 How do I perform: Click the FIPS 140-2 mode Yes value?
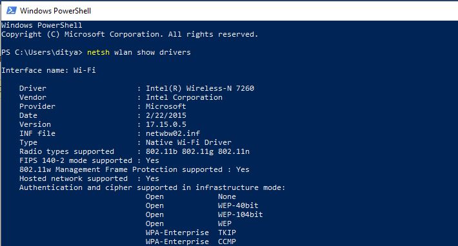[x=152, y=160]
